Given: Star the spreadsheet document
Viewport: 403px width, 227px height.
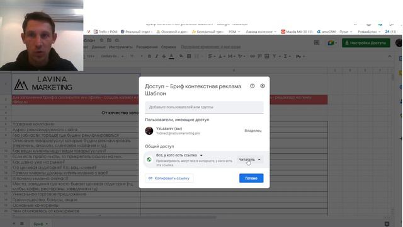Looking at the screenshot, I should [101, 40].
